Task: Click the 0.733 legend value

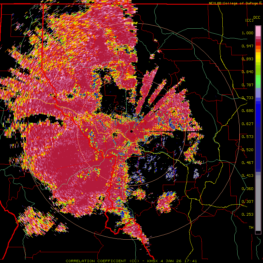Action: click(x=248, y=98)
